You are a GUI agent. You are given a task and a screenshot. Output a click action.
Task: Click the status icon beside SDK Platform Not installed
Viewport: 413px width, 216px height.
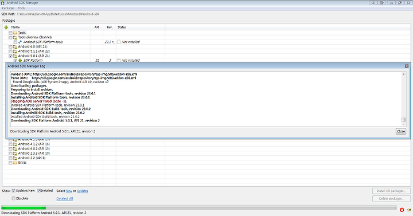coord(119,61)
